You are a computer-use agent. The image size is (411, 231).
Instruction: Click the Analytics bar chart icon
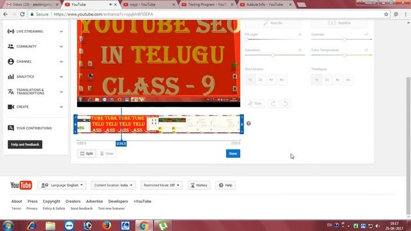(x=11, y=77)
